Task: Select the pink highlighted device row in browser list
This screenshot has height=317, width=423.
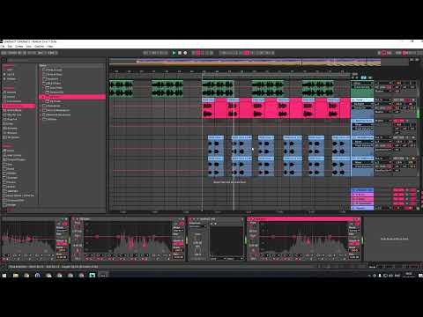Action: pyautogui.click(x=72, y=97)
